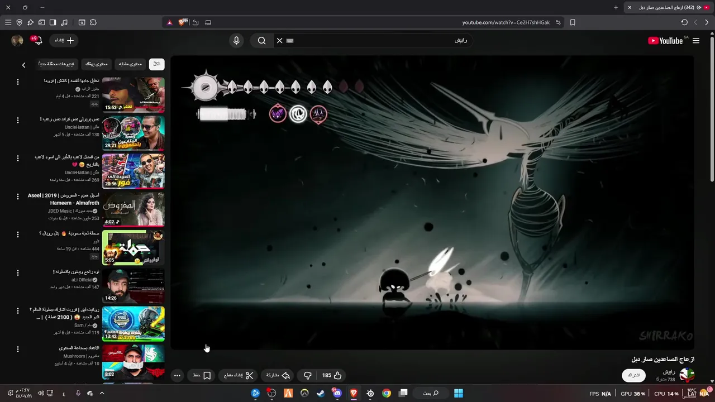Expand the system tray hidden icons
Viewport: 715px width, 402px height.
[x=102, y=393]
